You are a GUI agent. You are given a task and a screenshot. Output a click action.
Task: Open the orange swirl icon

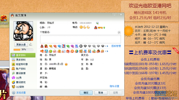pos(72,51)
